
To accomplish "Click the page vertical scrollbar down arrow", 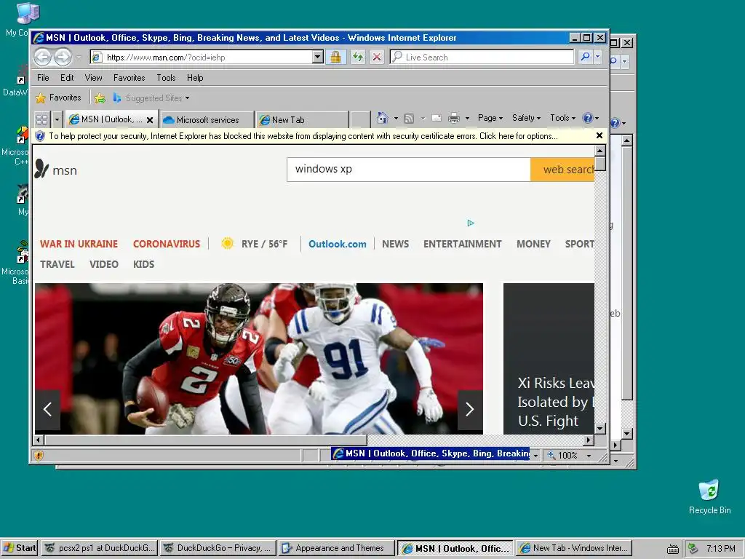I will (x=600, y=428).
